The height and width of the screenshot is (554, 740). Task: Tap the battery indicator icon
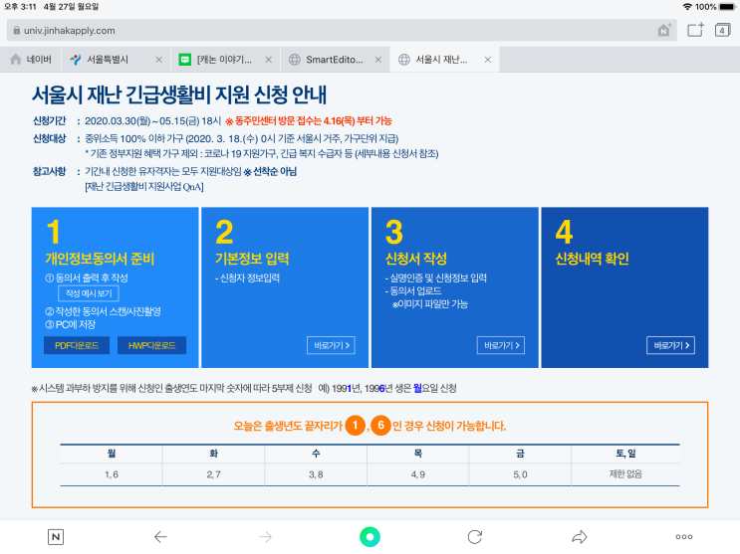tap(727, 7)
